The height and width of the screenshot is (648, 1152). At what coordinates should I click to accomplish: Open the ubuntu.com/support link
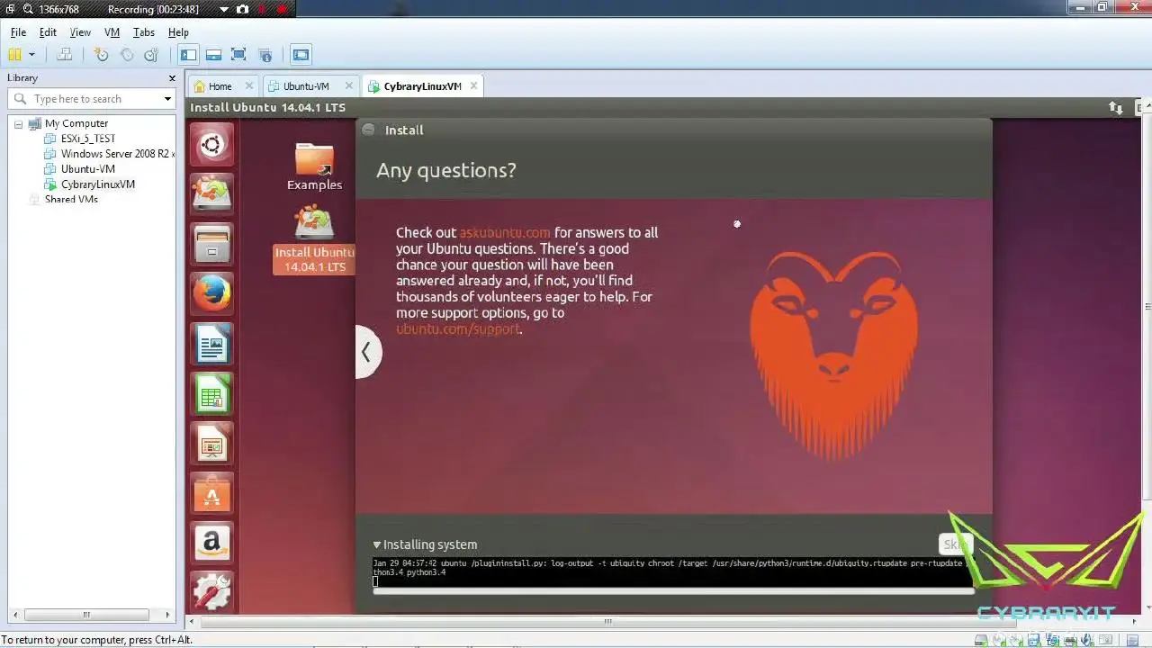pyautogui.click(x=458, y=329)
